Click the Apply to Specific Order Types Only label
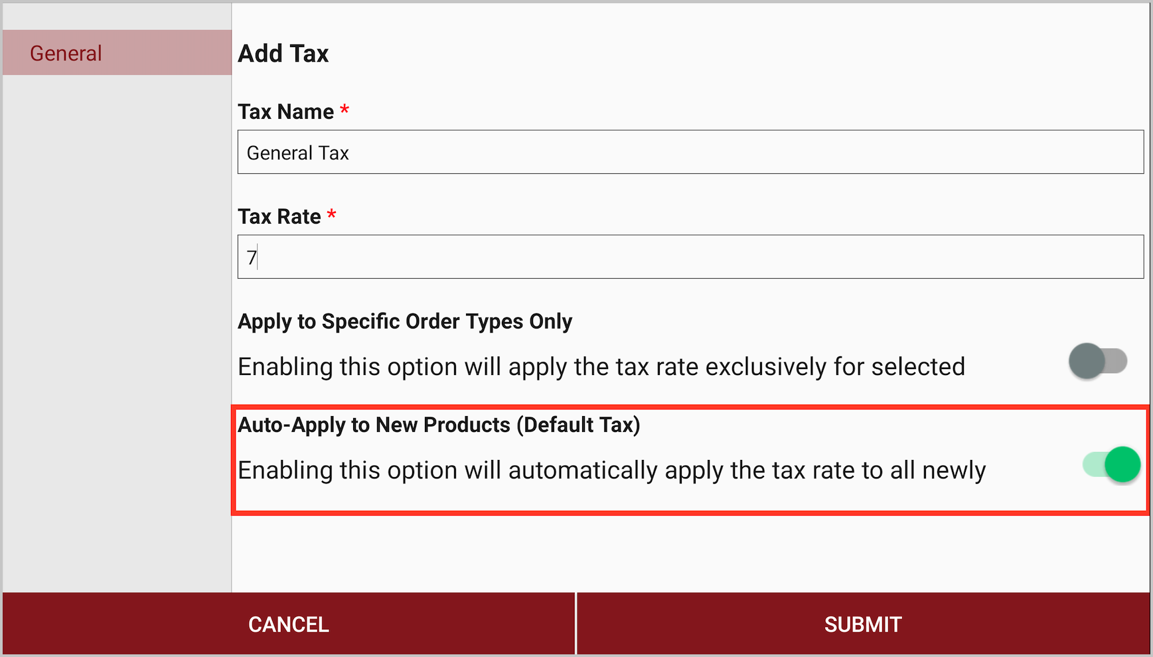This screenshot has height=657, width=1153. [x=405, y=321]
